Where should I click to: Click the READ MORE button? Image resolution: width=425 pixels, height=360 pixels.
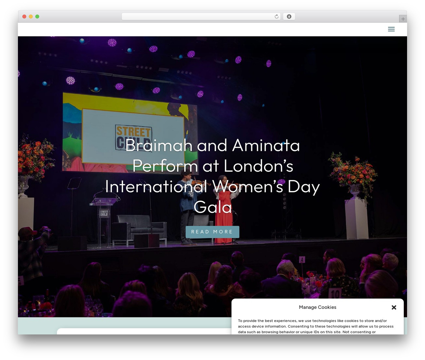[x=212, y=232]
